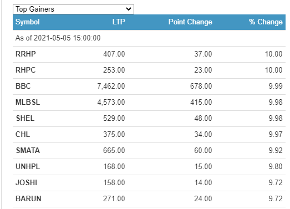Viewport: 290px width, 209px height.
Task: Open the MLBSL stock symbol
Action: 28,102
